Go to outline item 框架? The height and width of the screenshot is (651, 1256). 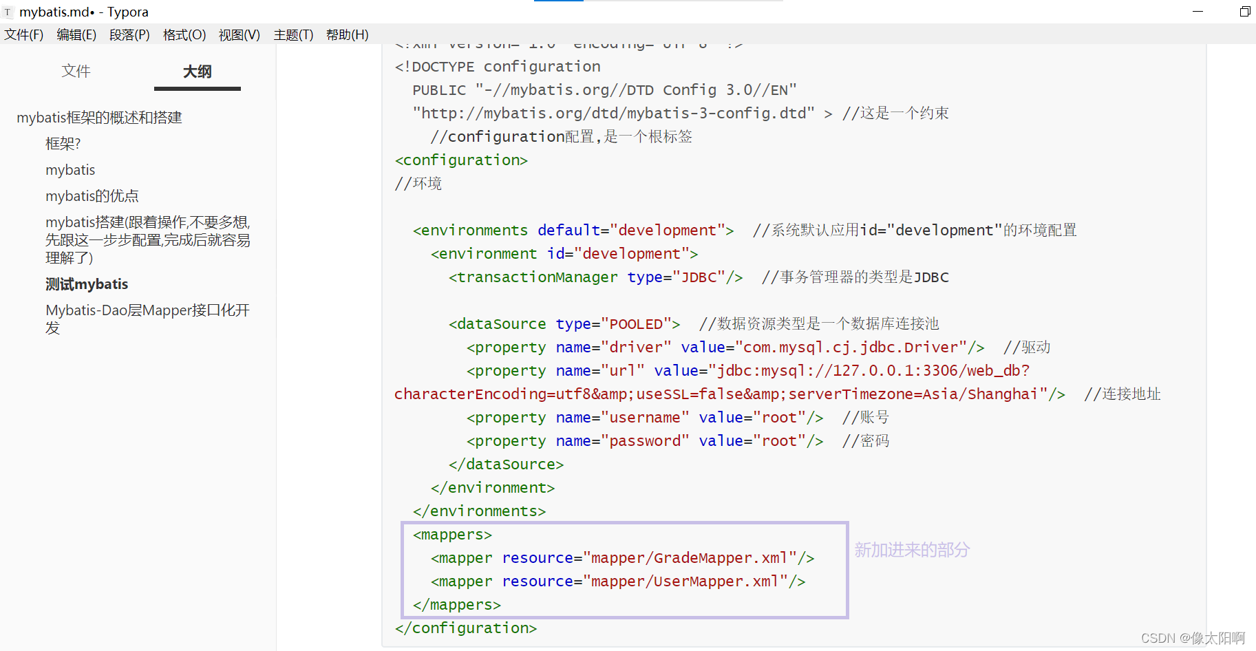tap(63, 144)
